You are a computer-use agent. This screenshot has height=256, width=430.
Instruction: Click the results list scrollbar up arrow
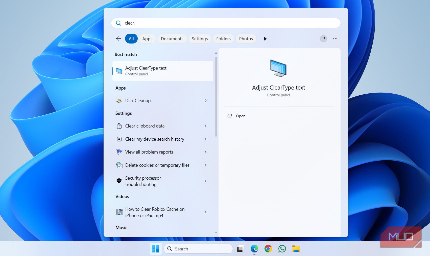coord(216,53)
